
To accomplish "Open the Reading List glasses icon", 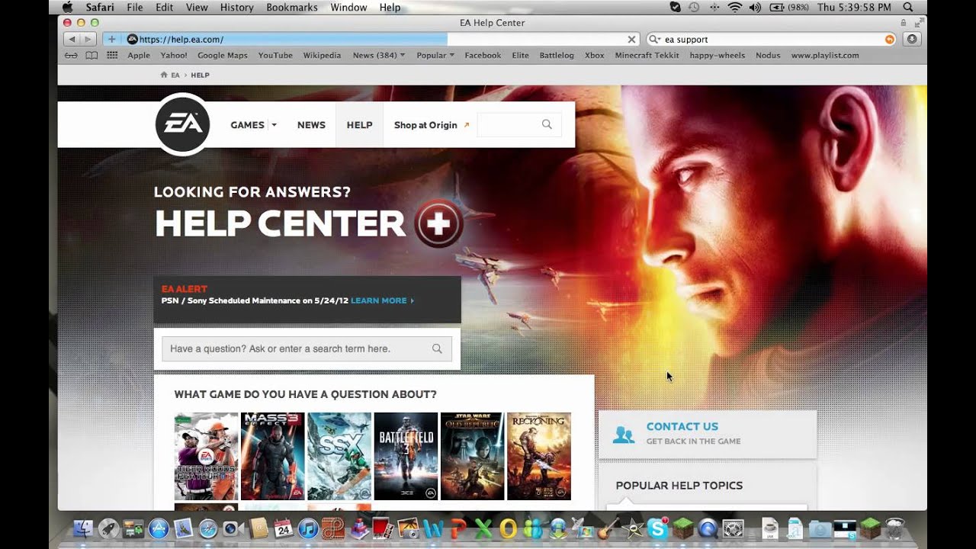I will click(x=71, y=55).
